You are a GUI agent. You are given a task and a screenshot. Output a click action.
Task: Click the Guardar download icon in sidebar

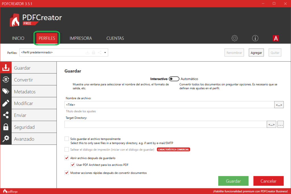click(x=5, y=68)
